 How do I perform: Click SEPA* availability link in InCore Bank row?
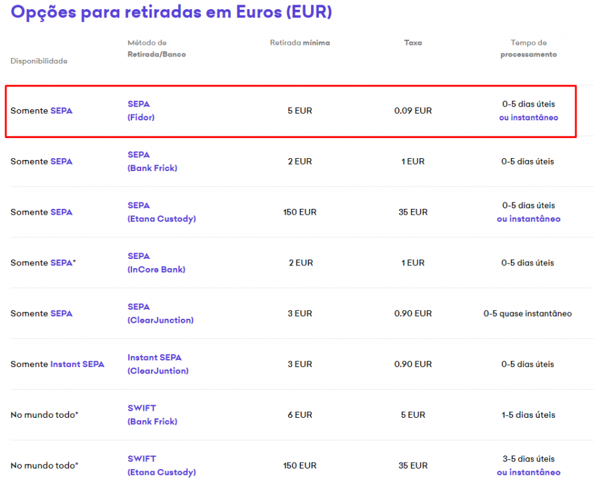click(x=63, y=263)
